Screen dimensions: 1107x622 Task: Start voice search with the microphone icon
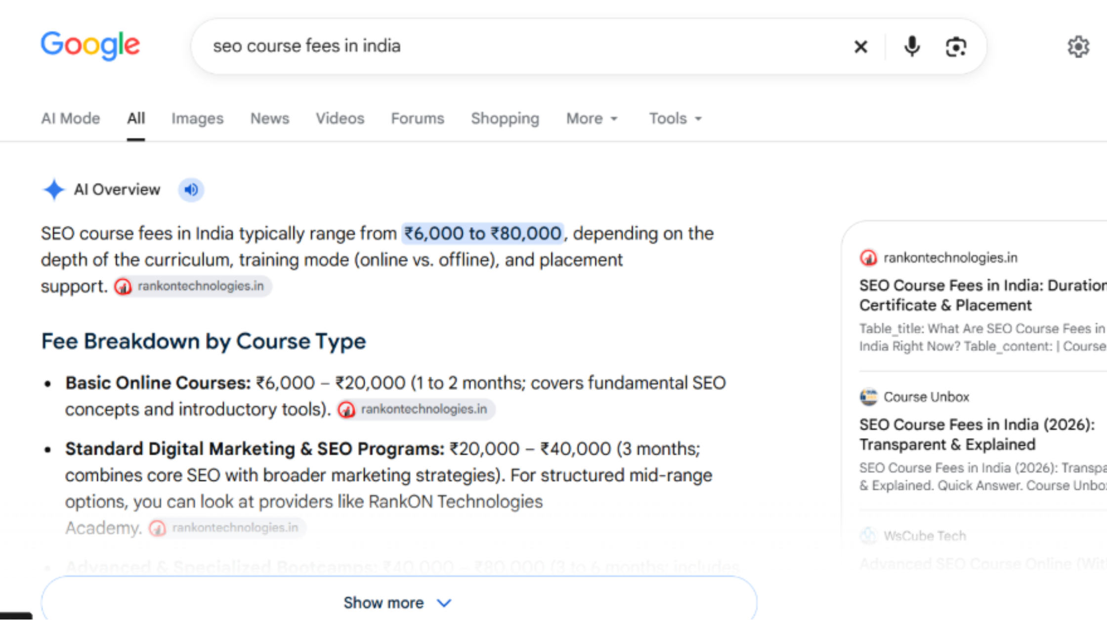point(912,47)
